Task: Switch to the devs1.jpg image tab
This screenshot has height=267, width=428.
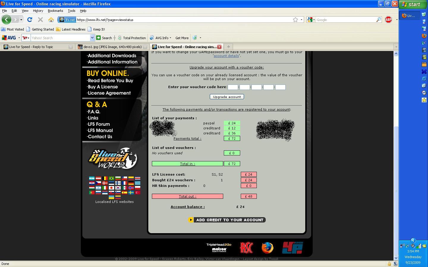Action: (x=112, y=47)
